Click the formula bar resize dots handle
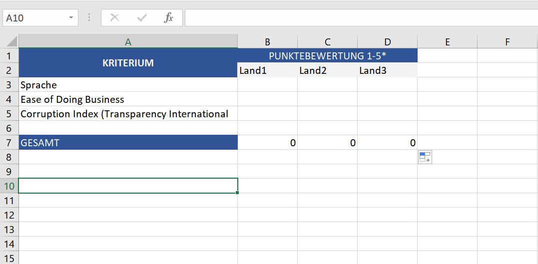This screenshot has width=538, height=264. click(x=89, y=18)
